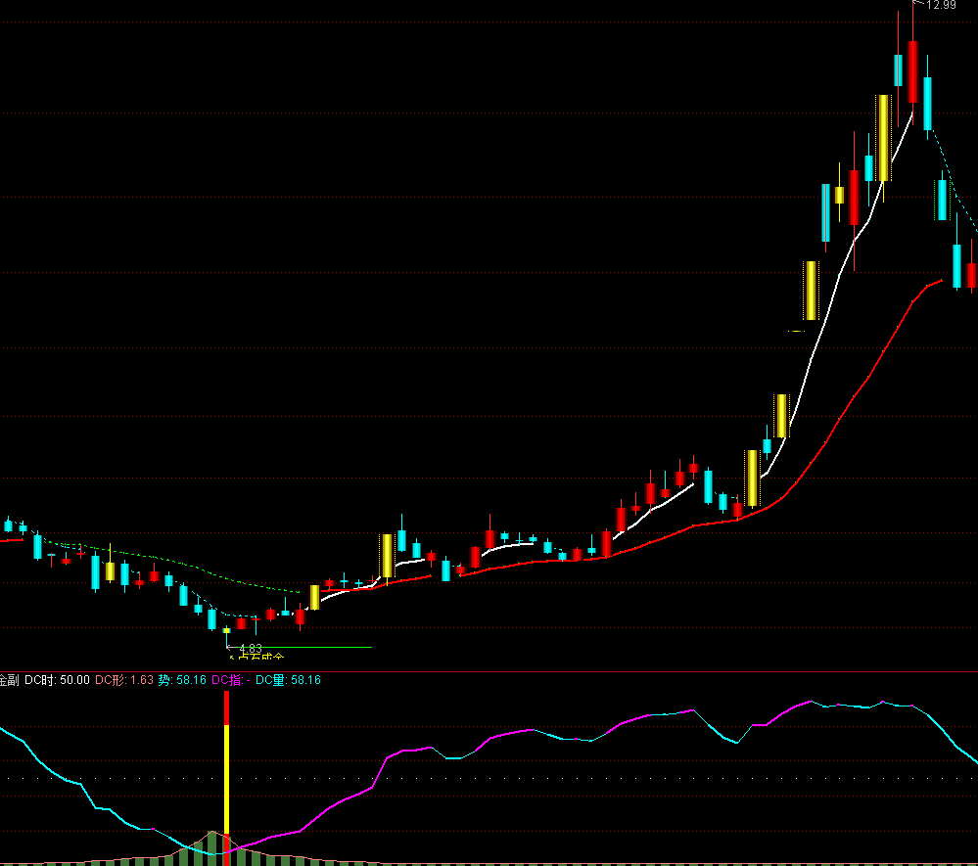Click the tall red-yellow signal bar in indicator panel
The width and height of the screenshot is (978, 866).
pyautogui.click(x=227, y=773)
